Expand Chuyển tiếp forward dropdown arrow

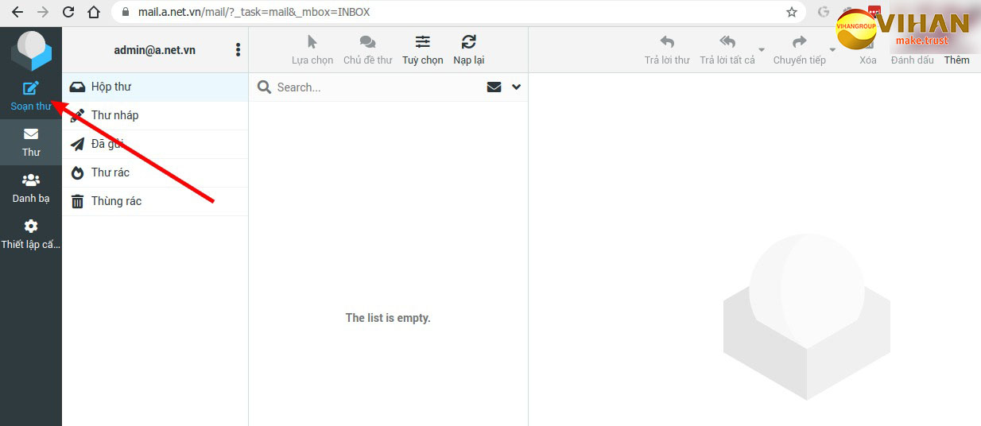pyautogui.click(x=832, y=50)
